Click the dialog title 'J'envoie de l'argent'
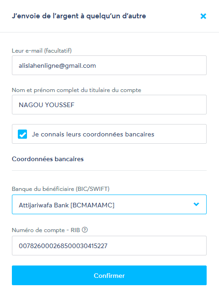This screenshot has height=298, width=219. coord(79,16)
